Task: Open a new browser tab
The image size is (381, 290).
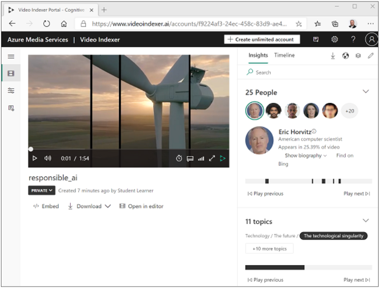Action: 104,10
